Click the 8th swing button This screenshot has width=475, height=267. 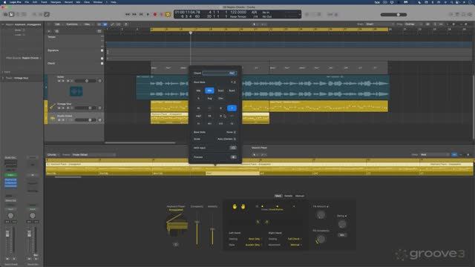(x=342, y=235)
